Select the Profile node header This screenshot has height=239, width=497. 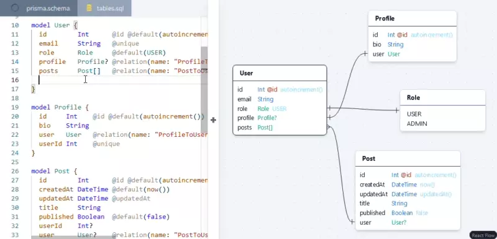click(x=413, y=19)
